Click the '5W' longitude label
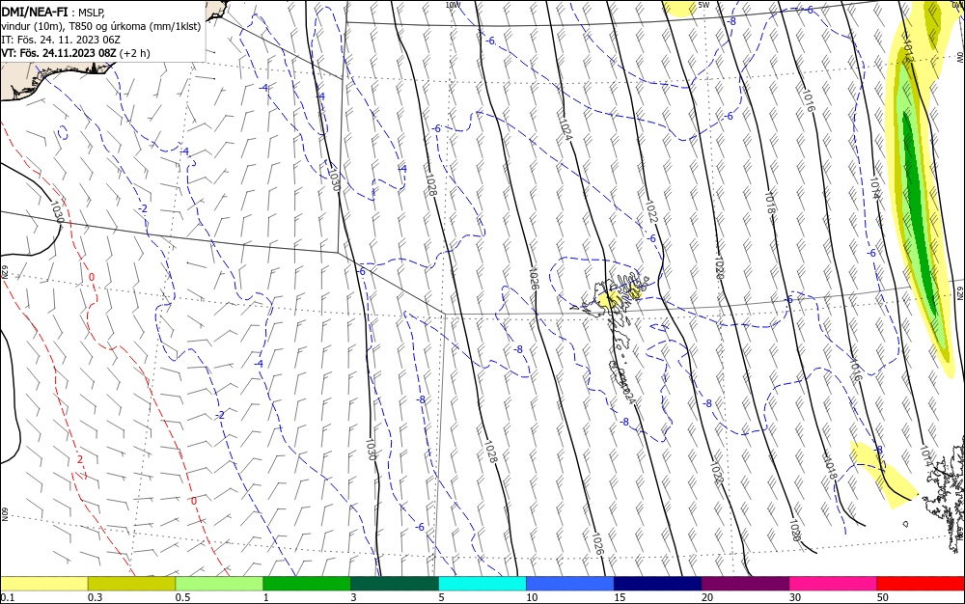The width and height of the screenshot is (965, 604). click(703, 5)
